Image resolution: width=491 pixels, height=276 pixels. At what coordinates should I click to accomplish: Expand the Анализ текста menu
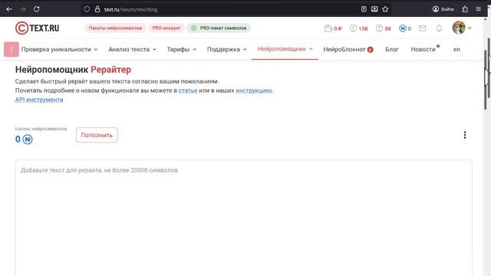point(132,49)
